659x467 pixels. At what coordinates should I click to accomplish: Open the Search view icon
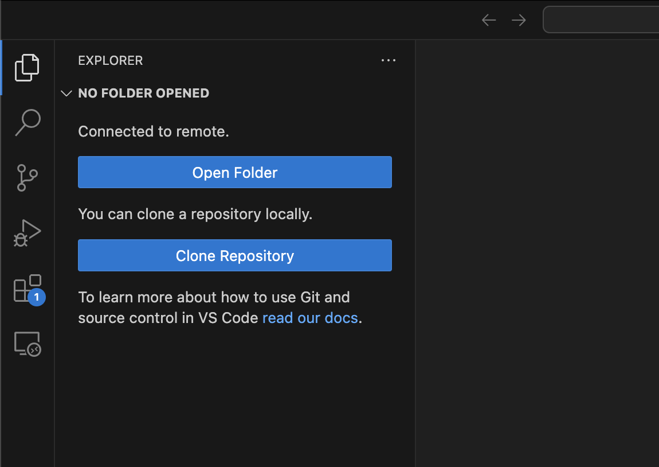pyautogui.click(x=28, y=122)
